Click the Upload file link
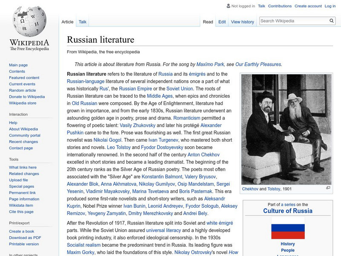341x256 pixels. (x=18, y=180)
